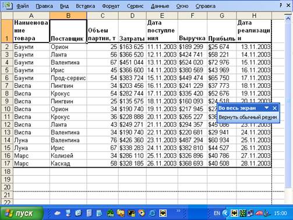Click the green star-like tray icon
This screenshot has height=220, width=293.
(x=242, y=214)
